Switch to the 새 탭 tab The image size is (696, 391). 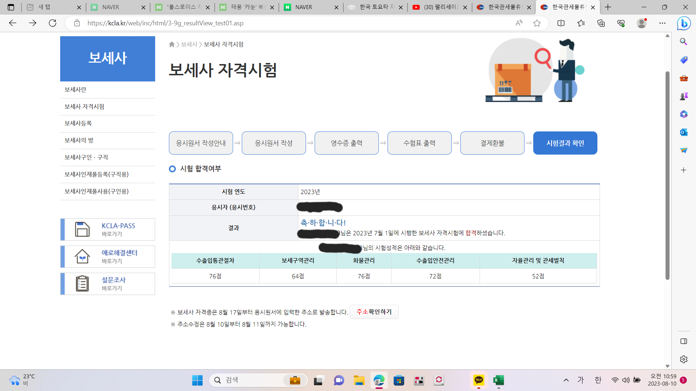point(54,7)
